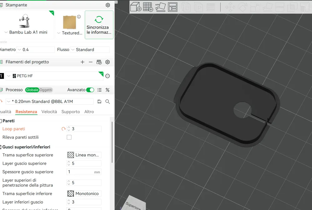Click the Layer guscio superiore stepper arrows
The image size is (312, 210).
coord(69,163)
